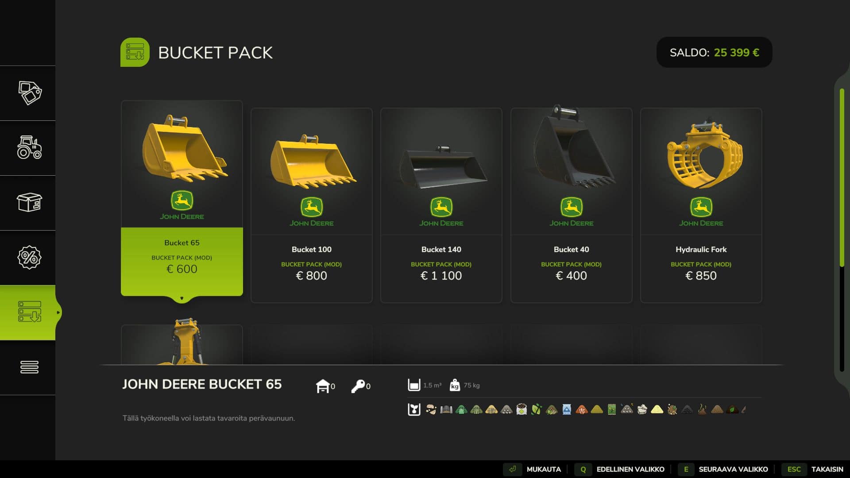Click EDELLINEN VALIKKO previous menu button
The height and width of the screenshot is (478, 850).
click(x=620, y=469)
